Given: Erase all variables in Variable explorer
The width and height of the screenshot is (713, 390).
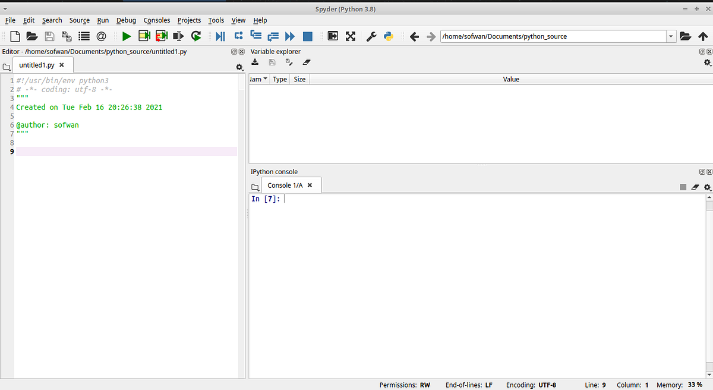Looking at the screenshot, I should click(306, 62).
